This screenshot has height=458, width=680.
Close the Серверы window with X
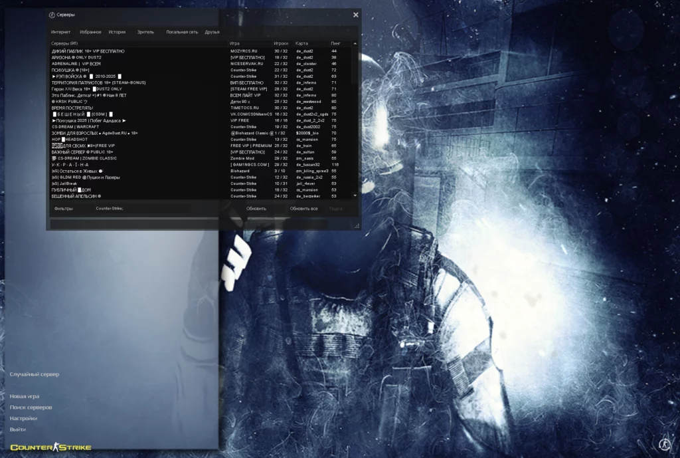[355, 15]
